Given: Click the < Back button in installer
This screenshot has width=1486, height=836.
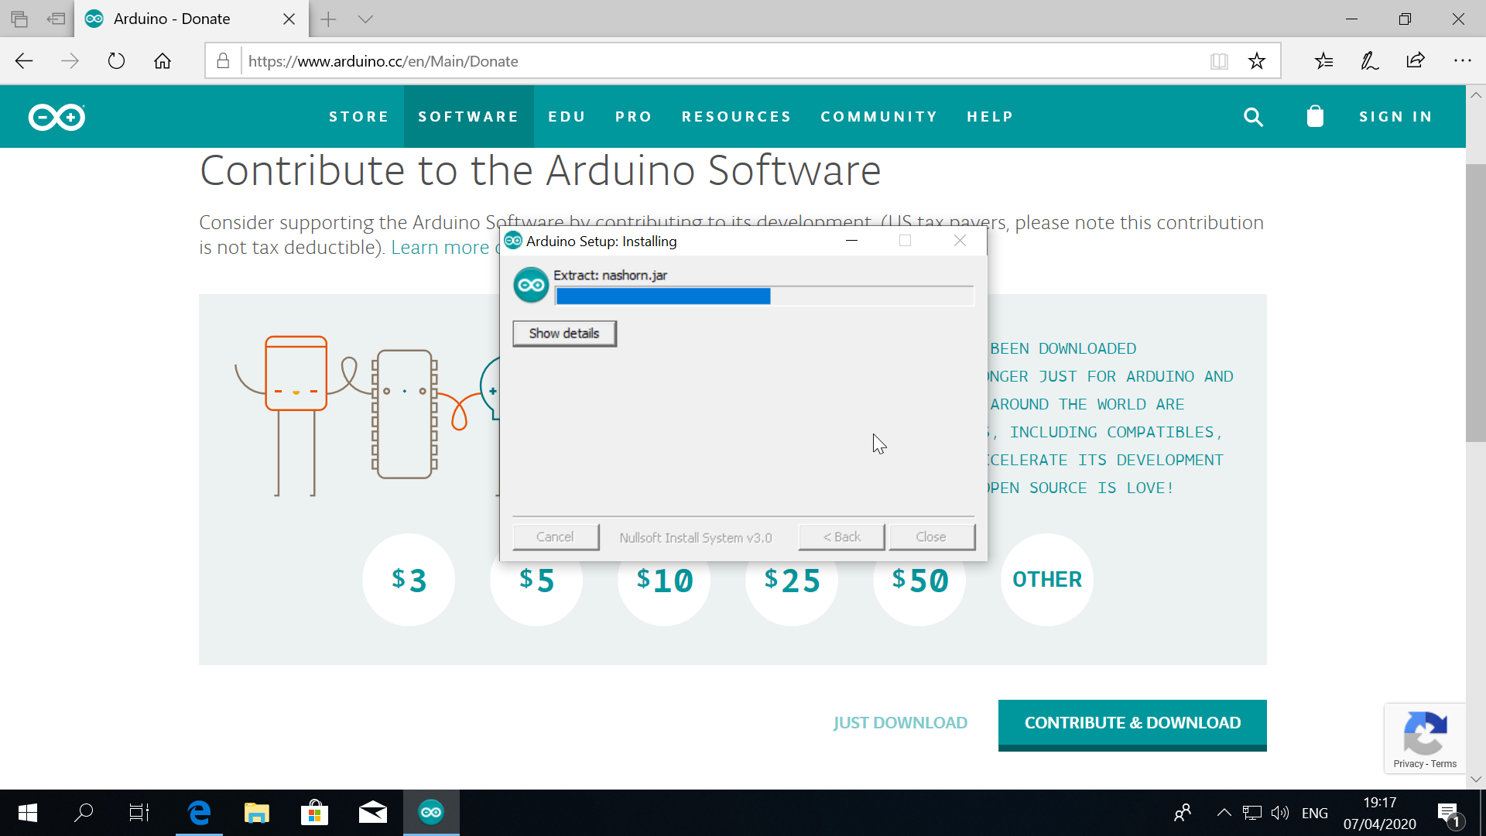Looking at the screenshot, I should [841, 537].
